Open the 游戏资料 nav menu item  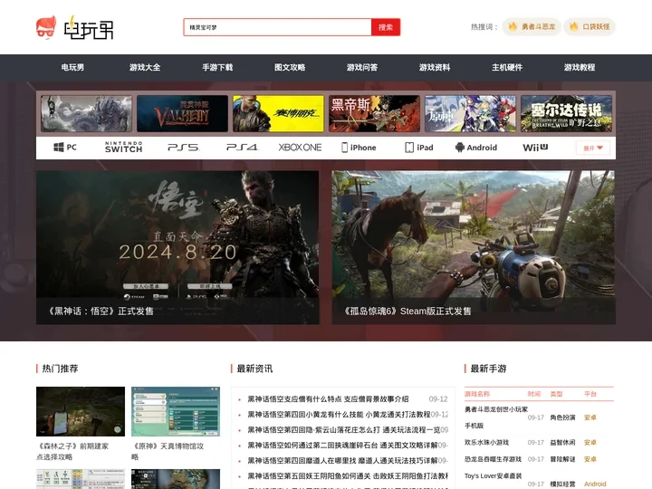click(x=435, y=67)
